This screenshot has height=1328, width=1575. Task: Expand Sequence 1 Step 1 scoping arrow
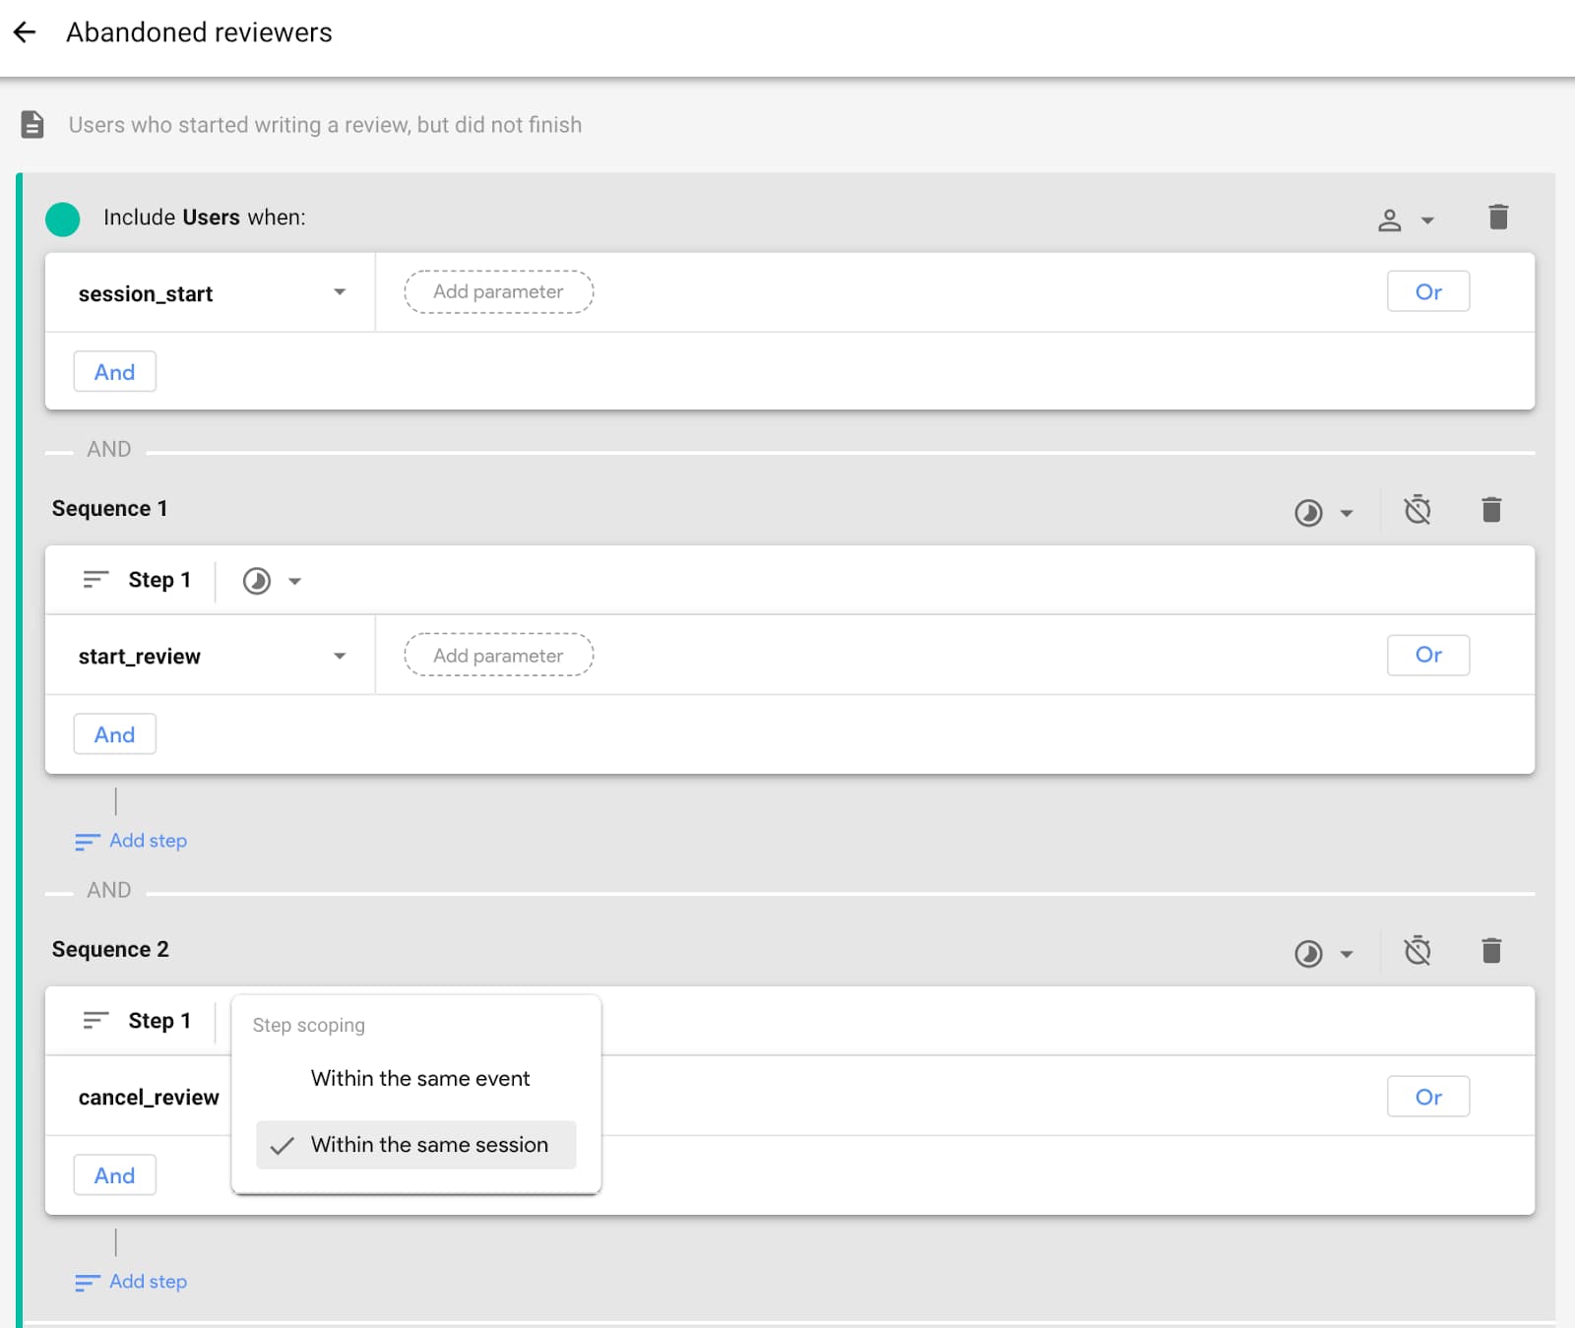[x=294, y=581]
